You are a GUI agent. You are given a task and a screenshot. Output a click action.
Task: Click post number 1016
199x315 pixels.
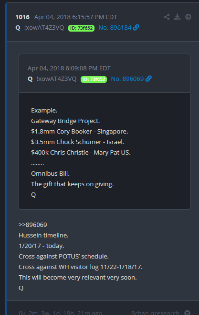22,17
